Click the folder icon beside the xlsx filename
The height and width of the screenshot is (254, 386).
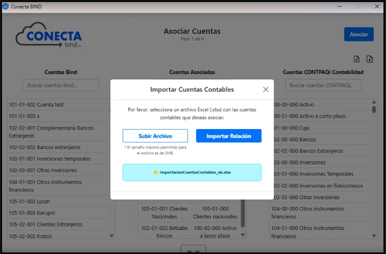point(156,173)
